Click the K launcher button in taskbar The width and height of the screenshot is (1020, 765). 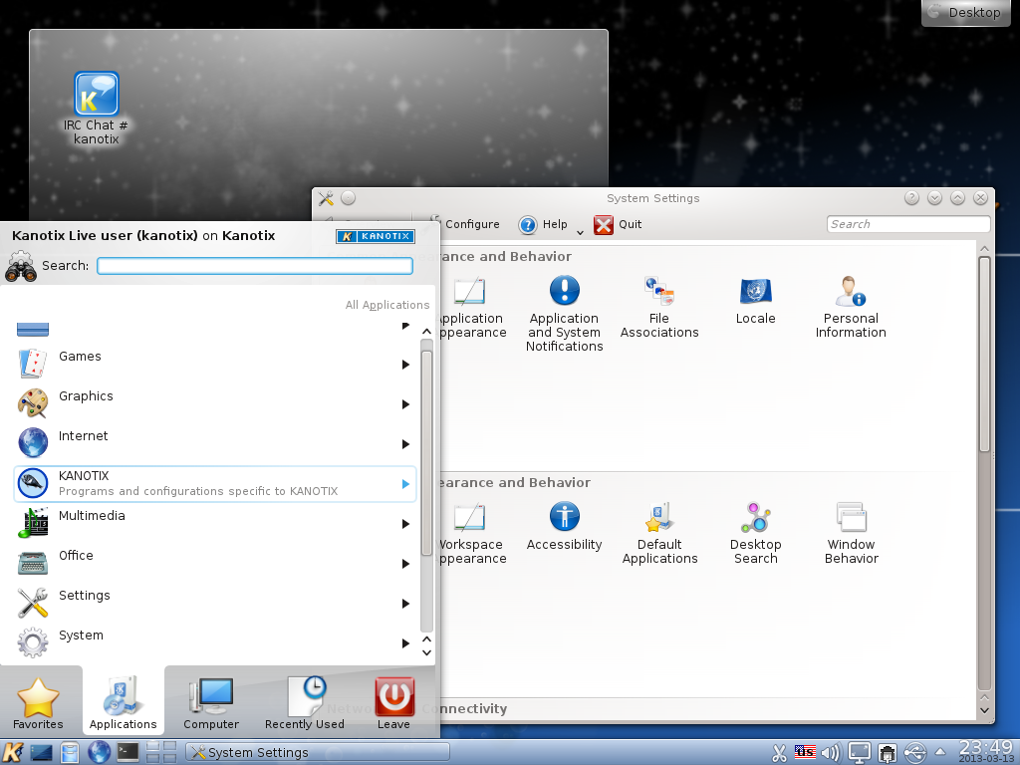tap(12, 752)
